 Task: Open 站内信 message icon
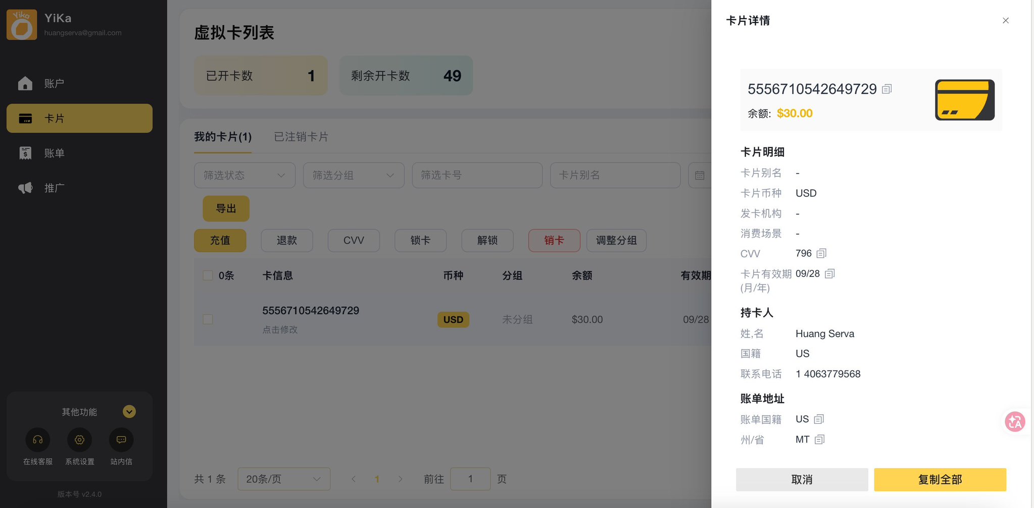[121, 440]
